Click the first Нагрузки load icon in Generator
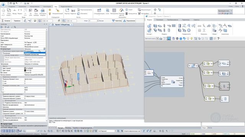This screenshot has height=137, width=245. tap(199, 26)
